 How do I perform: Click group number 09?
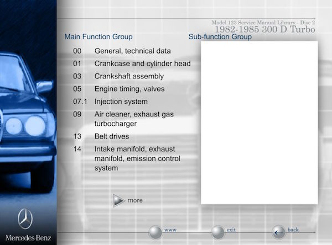click(x=77, y=114)
